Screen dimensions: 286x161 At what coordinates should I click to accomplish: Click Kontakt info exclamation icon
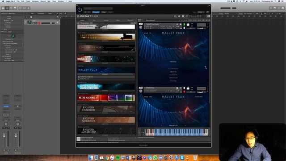(x=204, y=16)
